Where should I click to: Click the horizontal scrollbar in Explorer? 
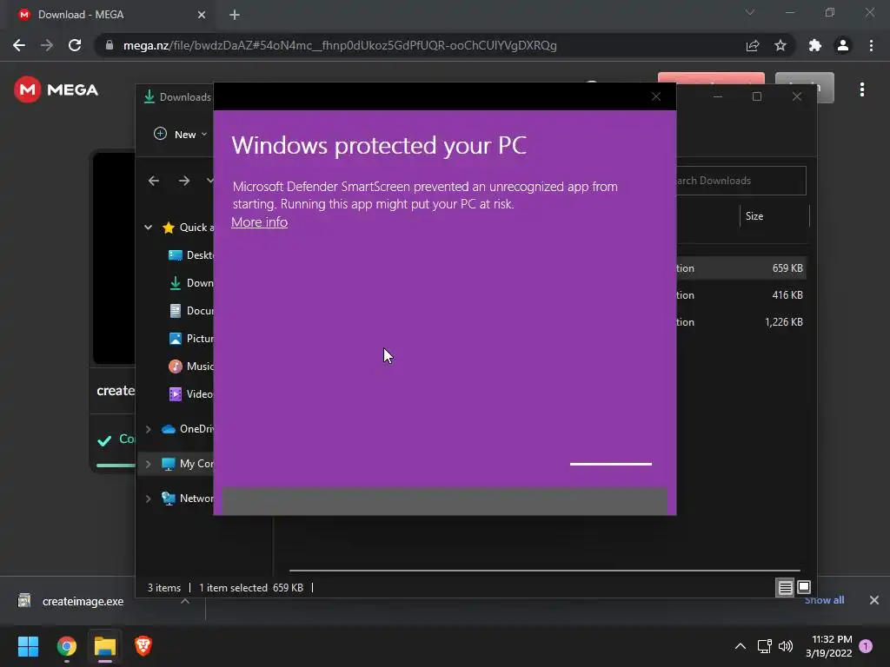544,570
